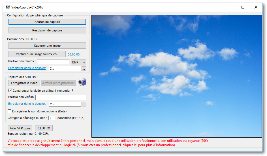This screenshot has width=267, height=156.
Task: Click Source de capture button
Action: point(47,22)
